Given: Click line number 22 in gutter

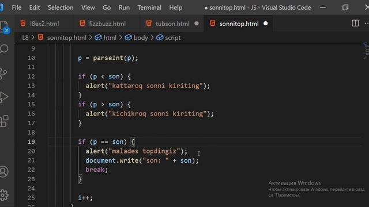Looking at the screenshot, I should [x=31, y=170].
